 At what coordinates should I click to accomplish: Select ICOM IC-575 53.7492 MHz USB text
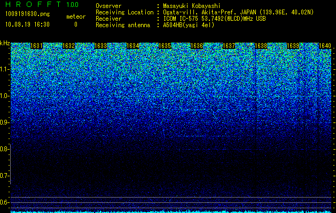214,19
